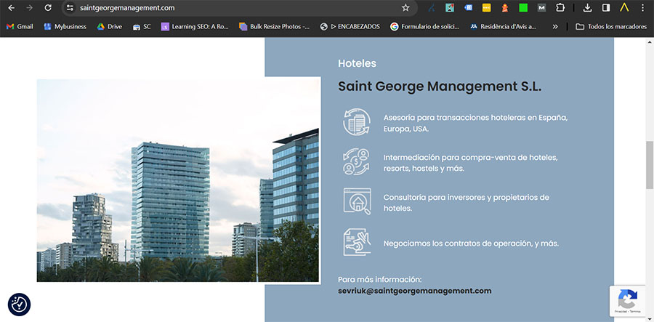Open the yellow three-dots extension

point(486,7)
